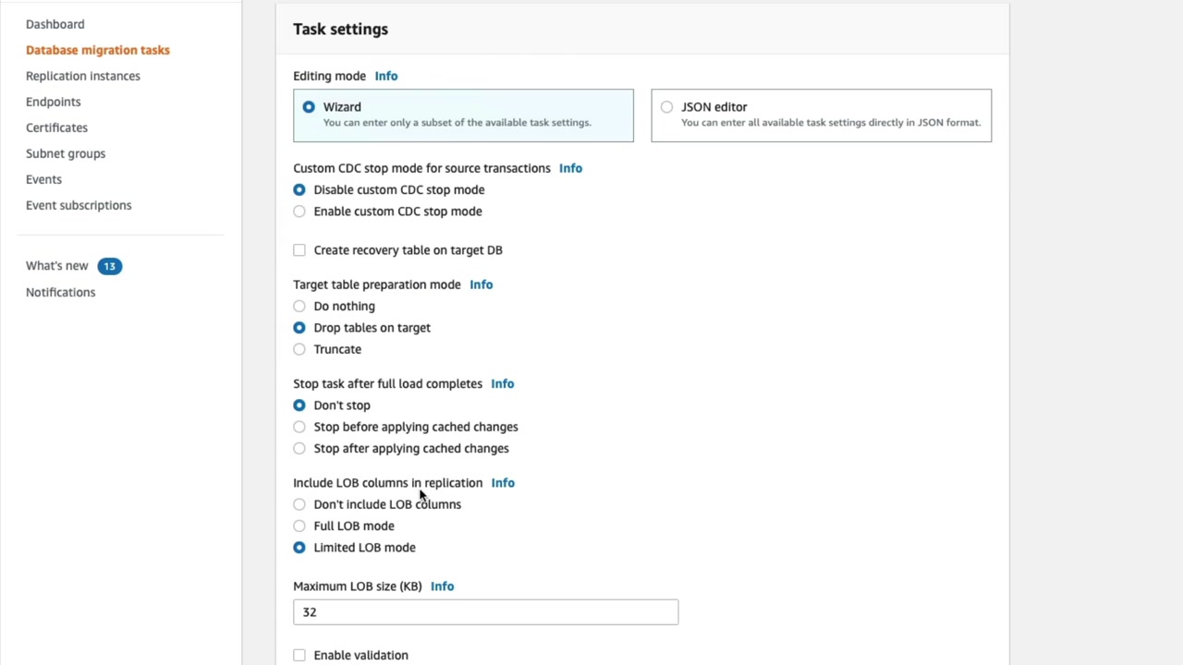Open Event subscriptions in sidebar
The image size is (1183, 665).
[x=79, y=205]
